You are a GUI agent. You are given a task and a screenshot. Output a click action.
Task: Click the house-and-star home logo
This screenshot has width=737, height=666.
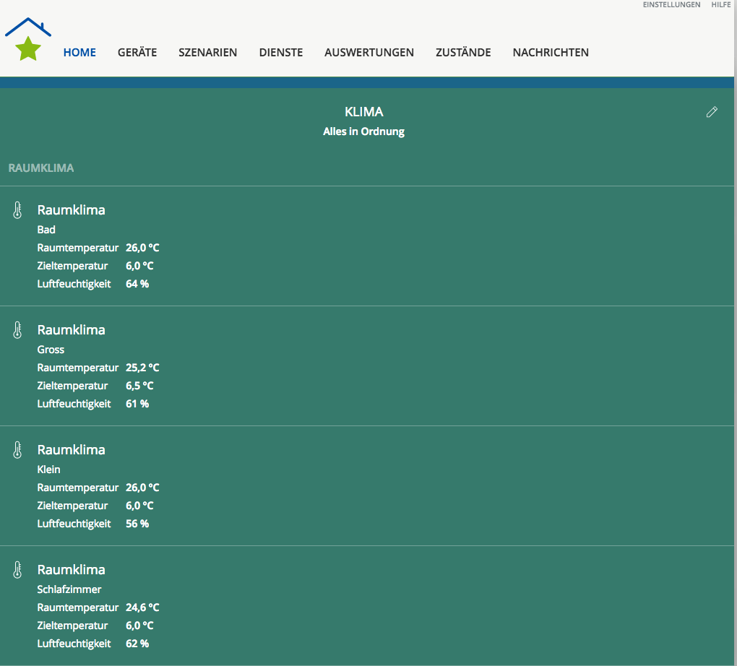coord(28,40)
